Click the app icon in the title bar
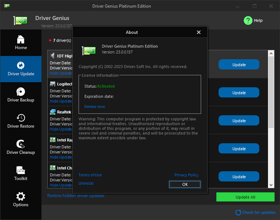The width and height of the screenshot is (280, 220). (x=7, y=6)
